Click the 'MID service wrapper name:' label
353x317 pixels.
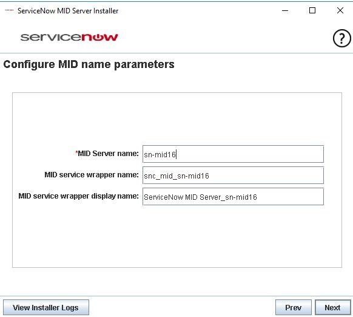(92, 175)
